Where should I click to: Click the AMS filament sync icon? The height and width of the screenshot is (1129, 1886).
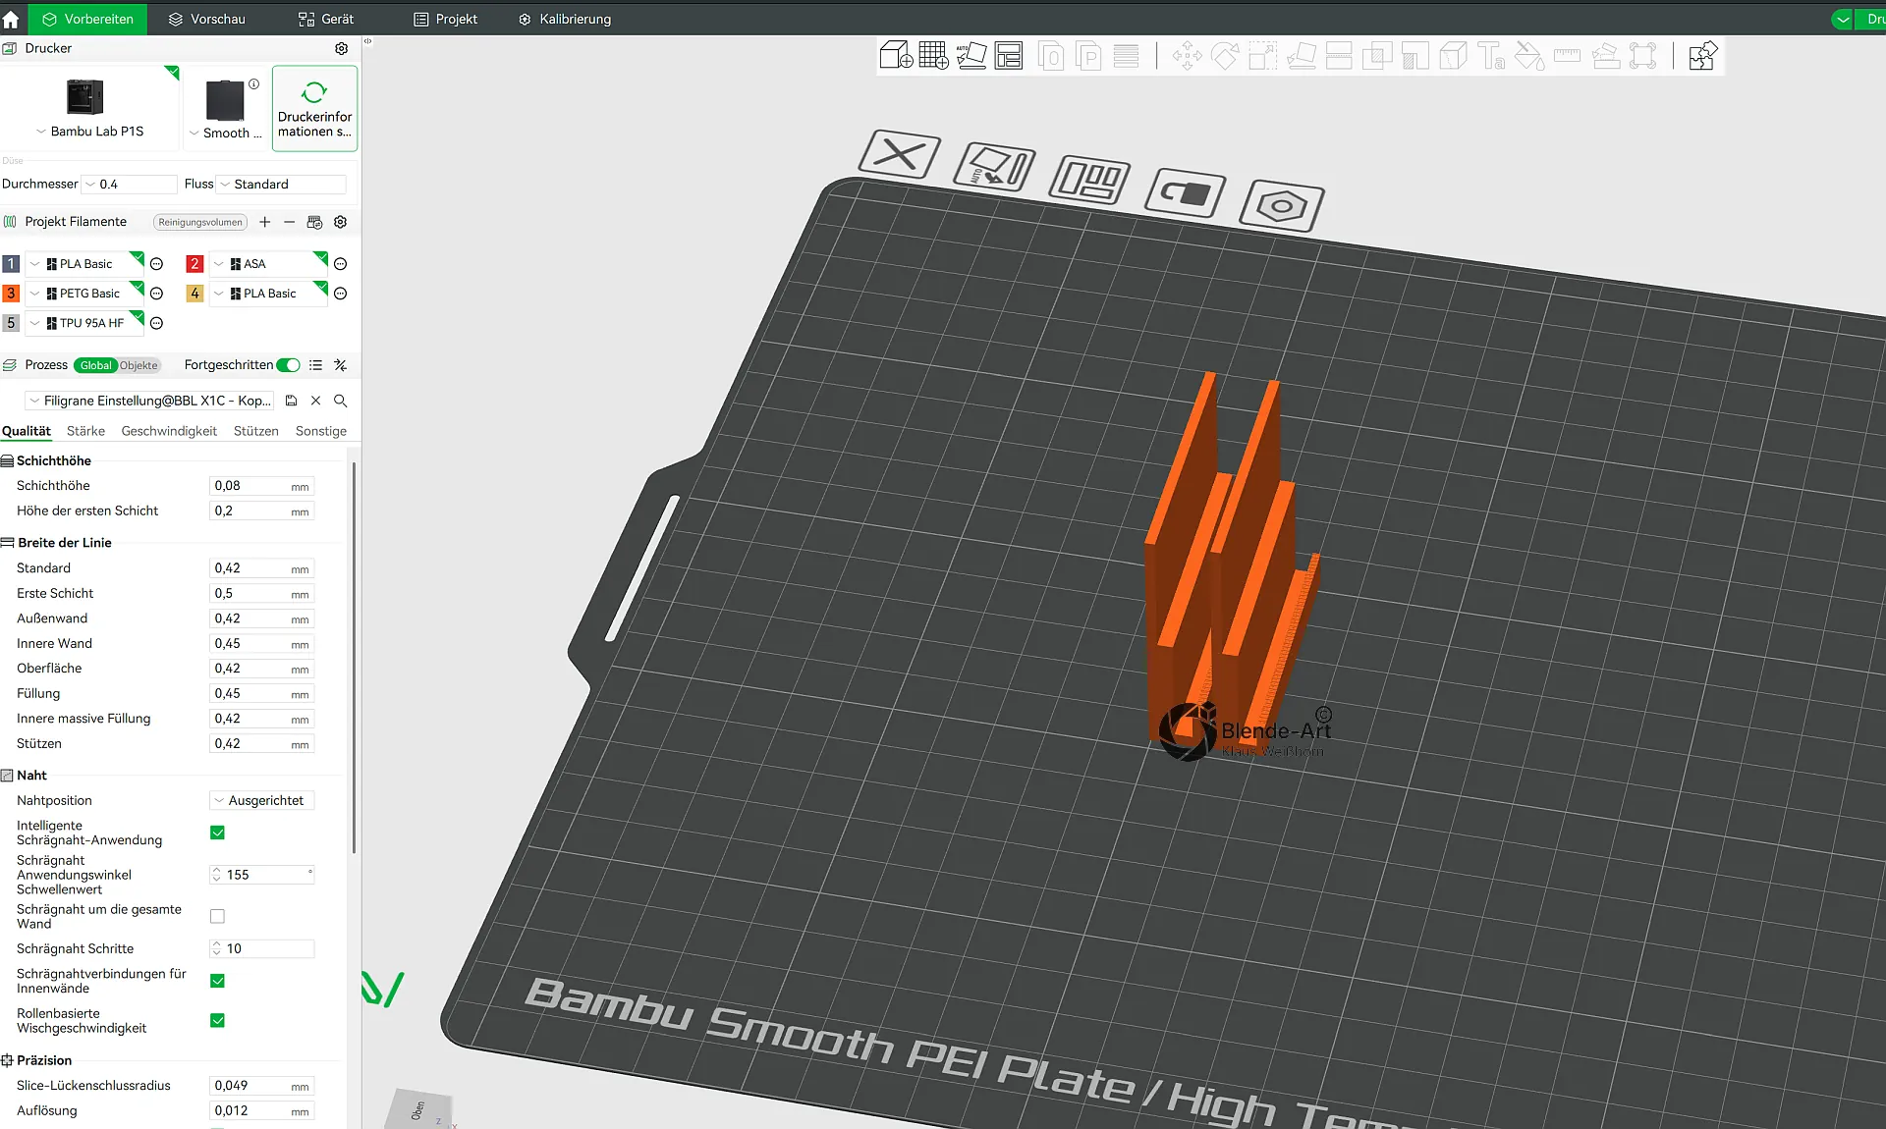point(314,222)
